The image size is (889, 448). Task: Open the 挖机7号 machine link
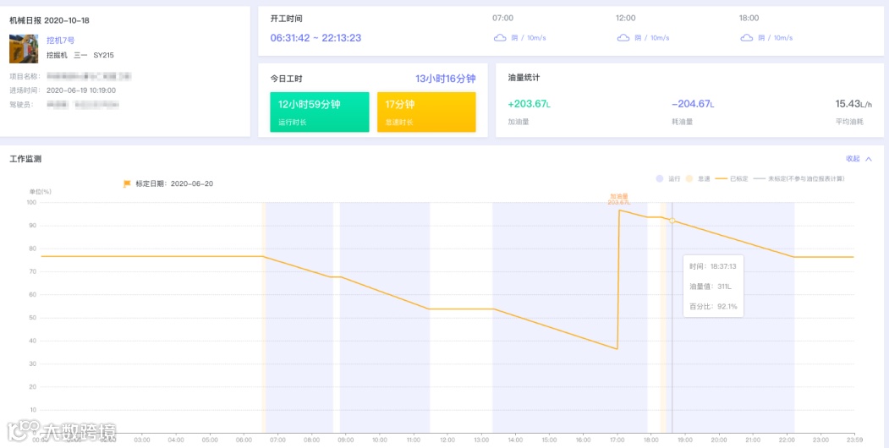60,41
